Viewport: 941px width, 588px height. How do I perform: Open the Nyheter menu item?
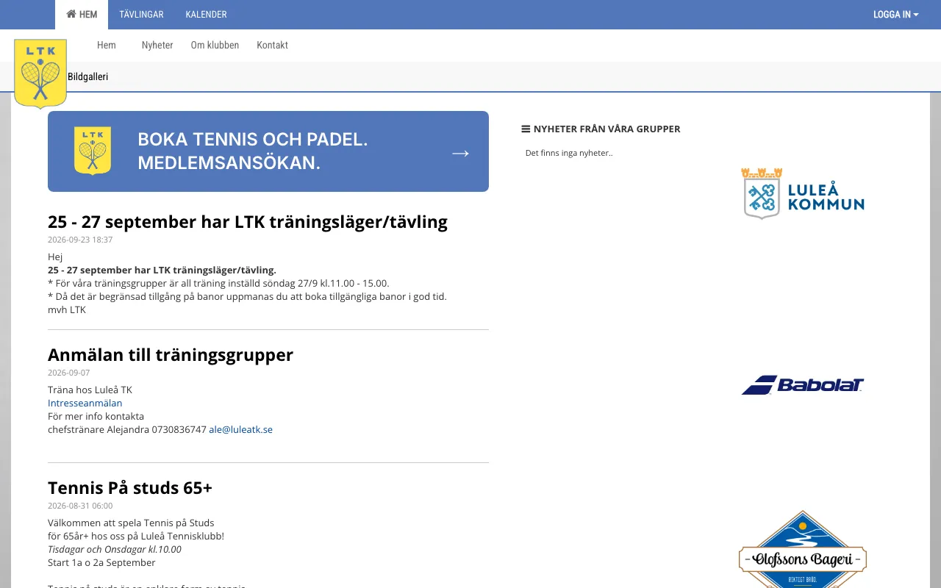[x=157, y=45]
